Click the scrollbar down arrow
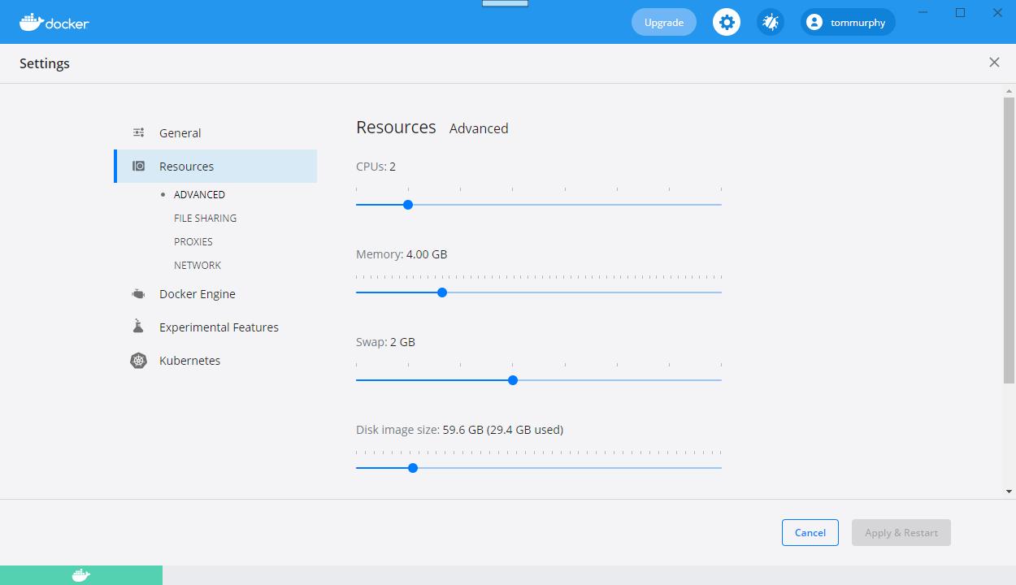Image resolution: width=1016 pixels, height=585 pixels. 1009,492
